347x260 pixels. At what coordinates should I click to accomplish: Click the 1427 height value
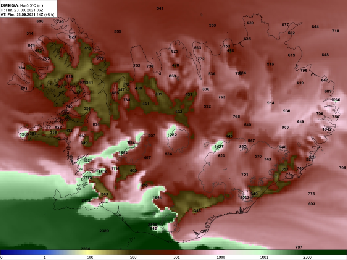pos(219,147)
